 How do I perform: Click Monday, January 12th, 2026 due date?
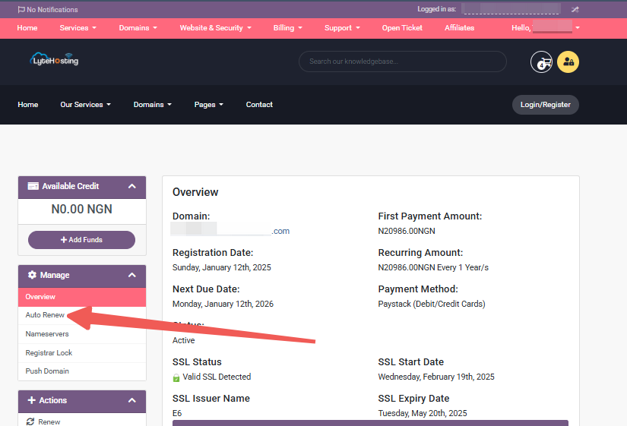(x=223, y=304)
